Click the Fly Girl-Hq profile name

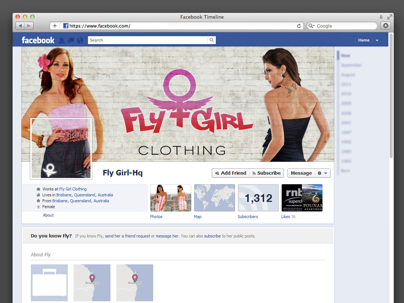pos(123,173)
